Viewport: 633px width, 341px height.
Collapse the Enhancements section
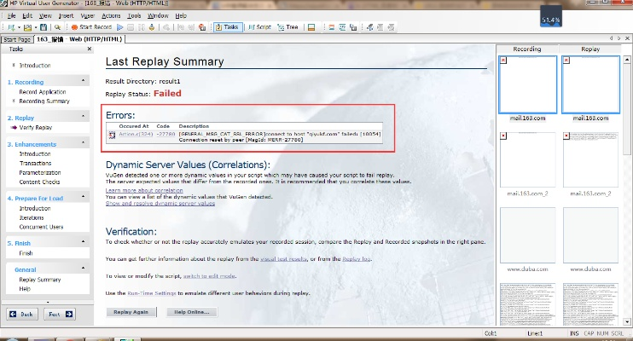pyautogui.click(x=84, y=146)
